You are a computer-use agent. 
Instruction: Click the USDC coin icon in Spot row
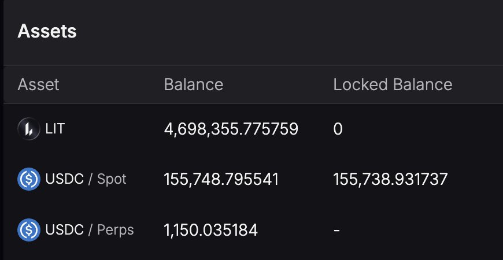coord(28,180)
